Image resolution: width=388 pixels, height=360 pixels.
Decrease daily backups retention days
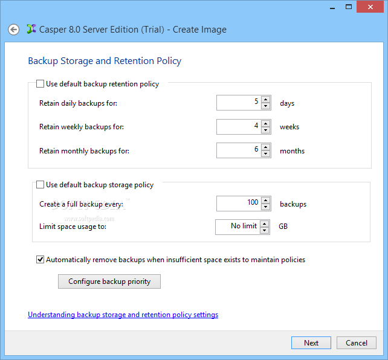click(265, 106)
